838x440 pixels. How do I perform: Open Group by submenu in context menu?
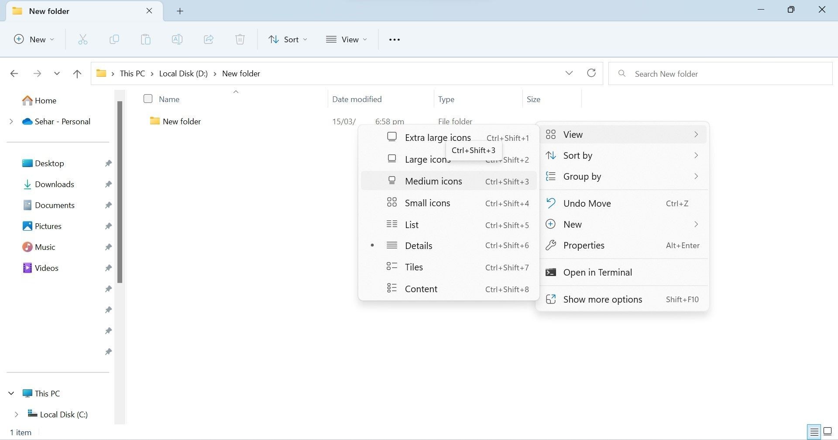coord(623,176)
